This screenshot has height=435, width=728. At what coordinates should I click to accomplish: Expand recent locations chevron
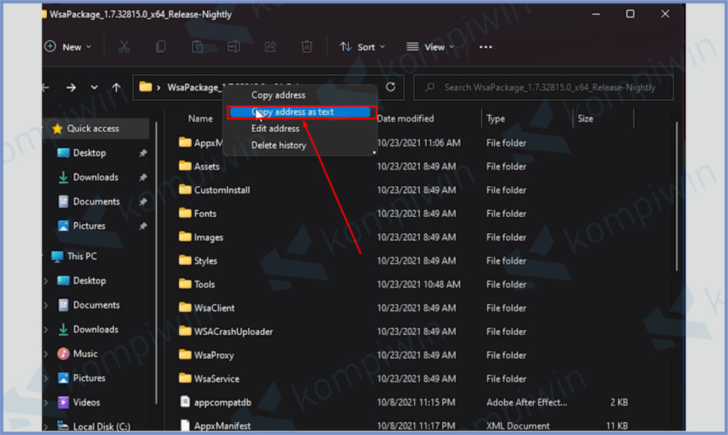coord(95,87)
